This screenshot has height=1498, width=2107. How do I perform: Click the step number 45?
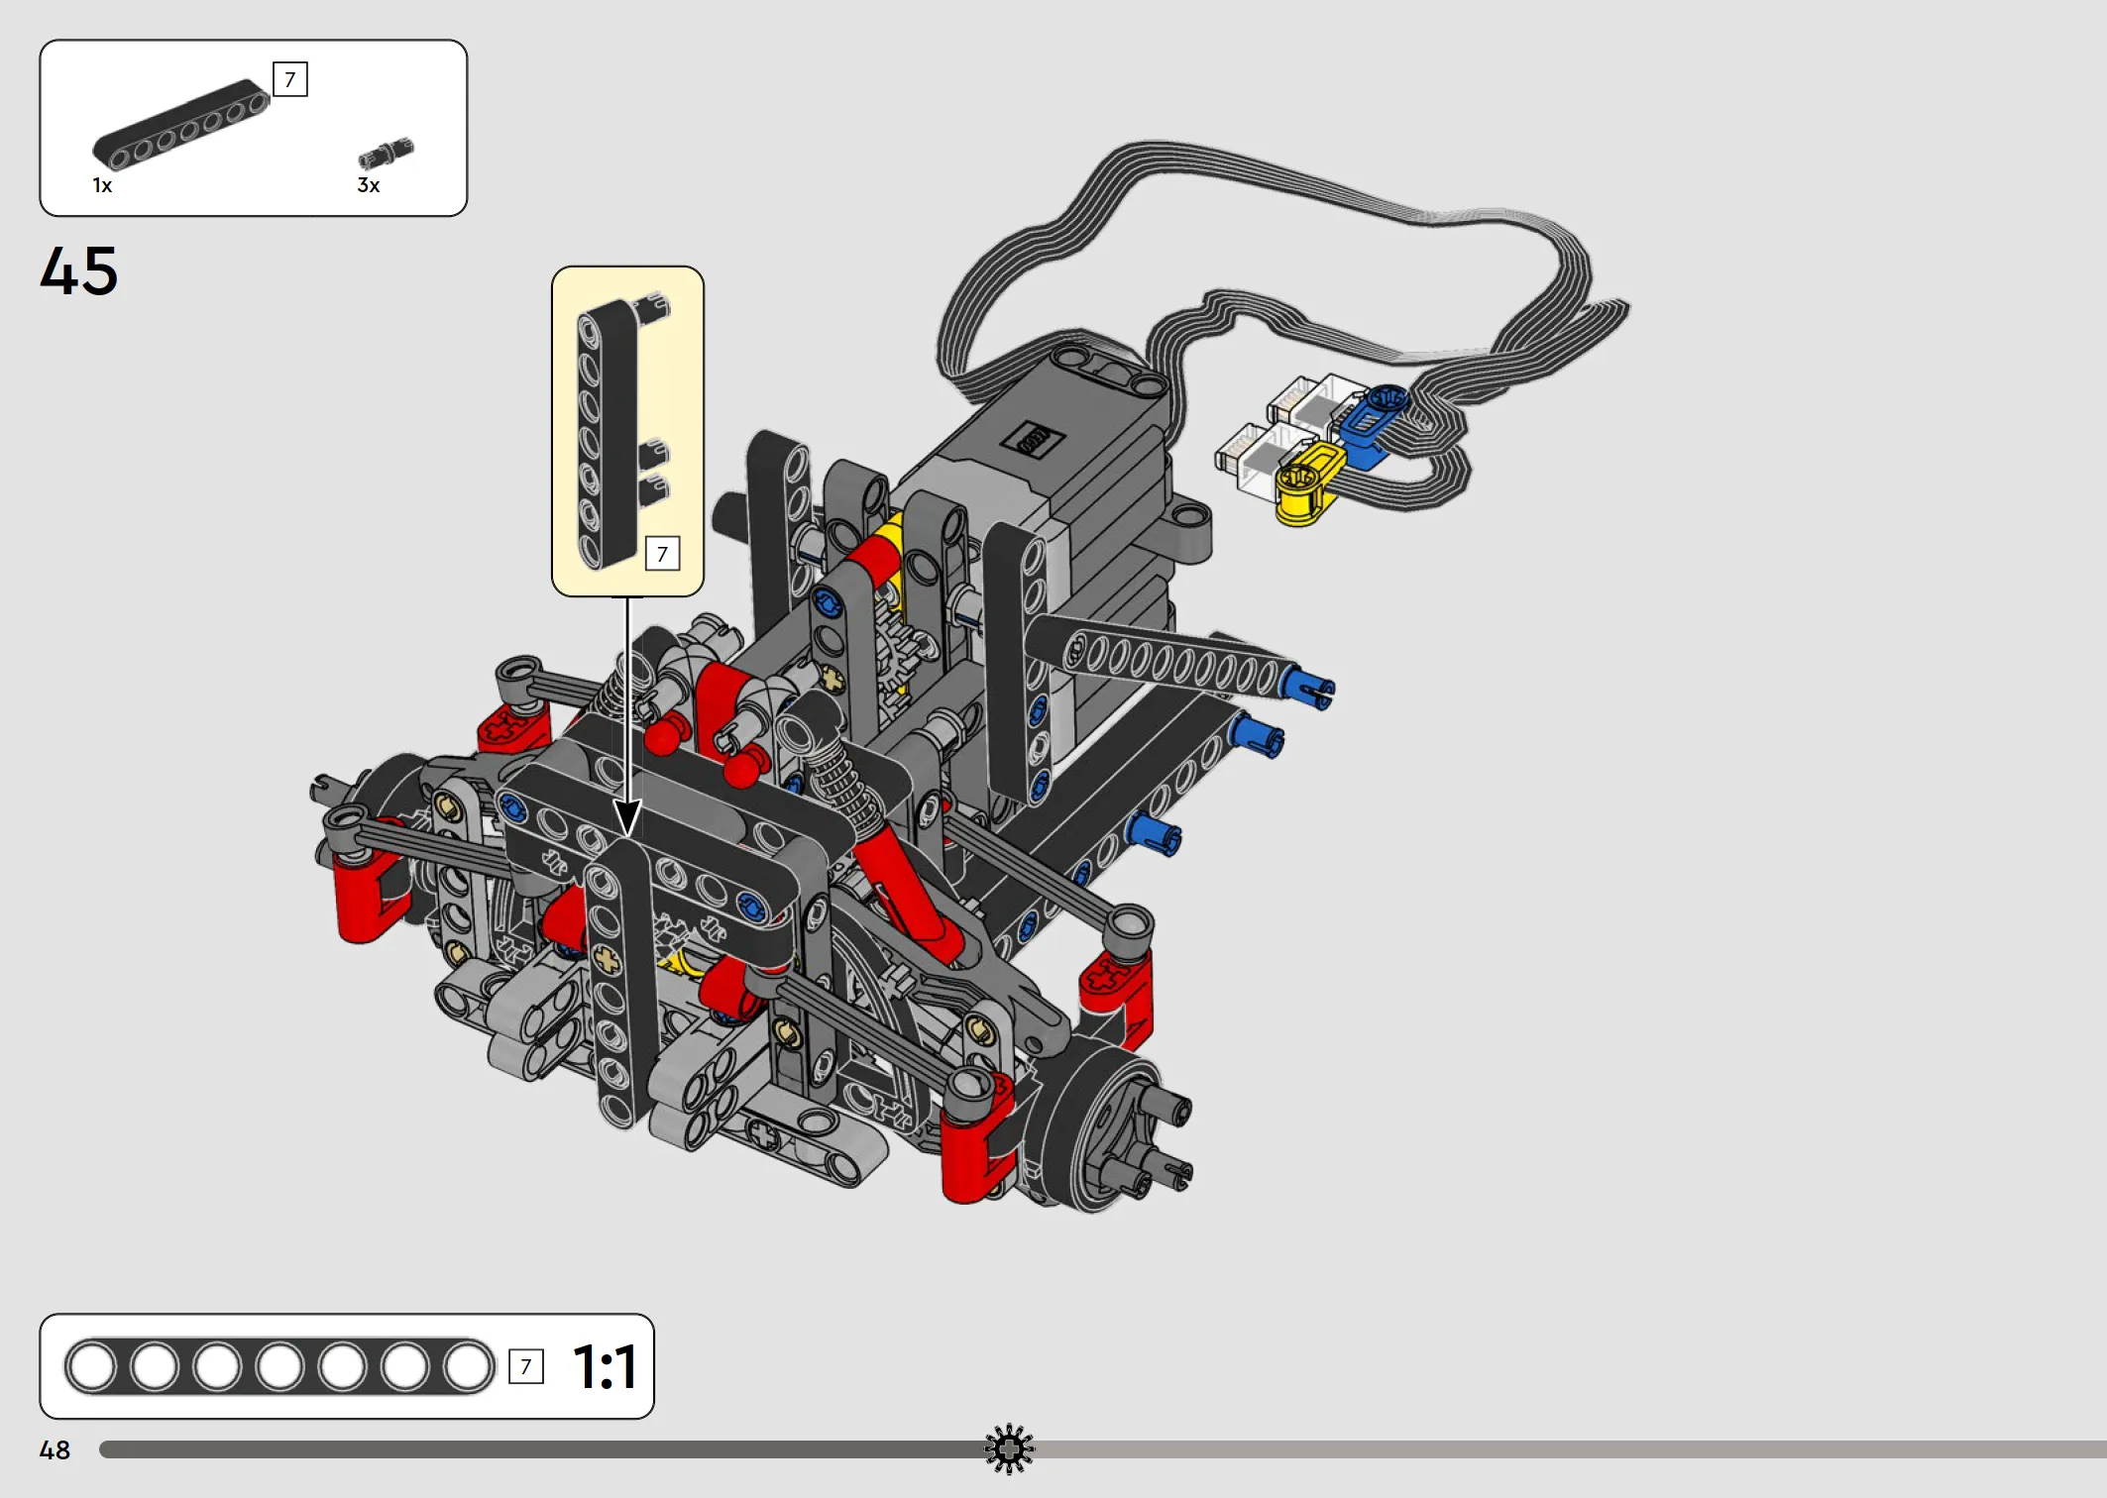[78, 271]
